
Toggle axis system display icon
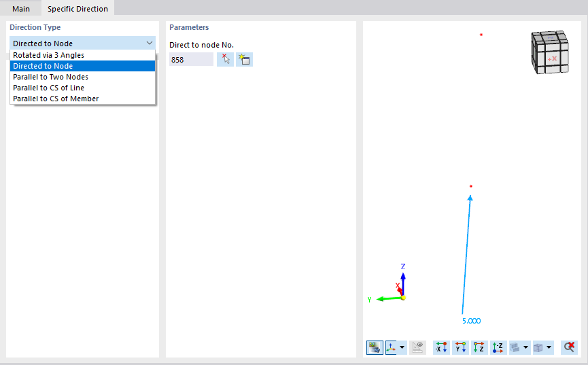point(391,347)
